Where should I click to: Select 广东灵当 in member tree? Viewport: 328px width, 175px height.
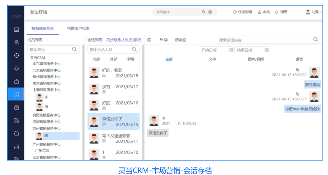42,150
